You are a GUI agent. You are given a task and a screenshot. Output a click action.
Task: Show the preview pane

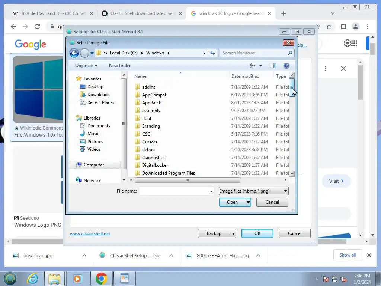273,66
